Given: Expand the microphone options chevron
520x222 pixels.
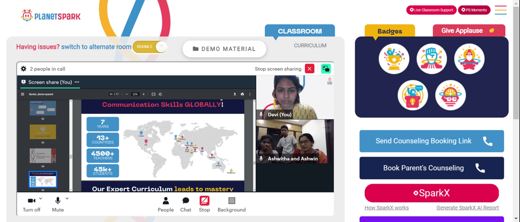Looking at the screenshot, I should pyautogui.click(x=67, y=198).
